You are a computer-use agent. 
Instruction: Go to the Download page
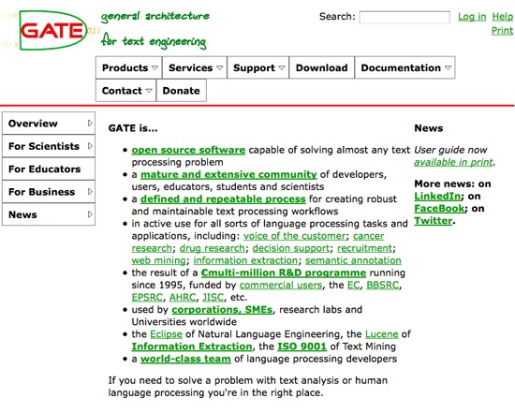pos(321,67)
